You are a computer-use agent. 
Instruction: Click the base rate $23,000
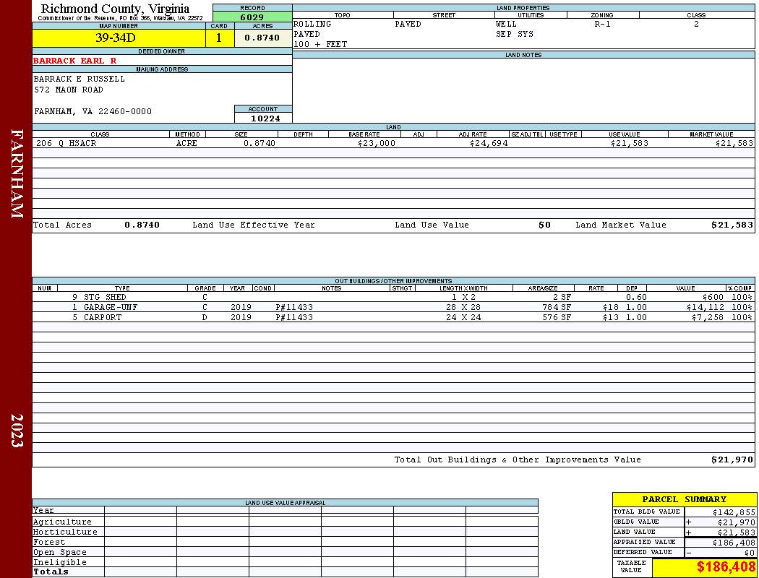coord(376,144)
